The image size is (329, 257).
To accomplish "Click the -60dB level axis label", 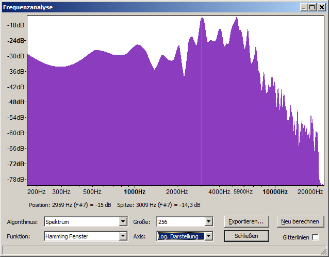I will pos(16,133).
